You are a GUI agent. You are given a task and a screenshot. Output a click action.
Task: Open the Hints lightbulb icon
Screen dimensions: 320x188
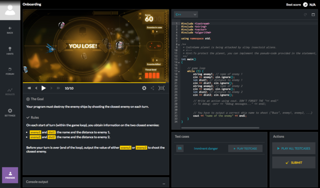10,49
